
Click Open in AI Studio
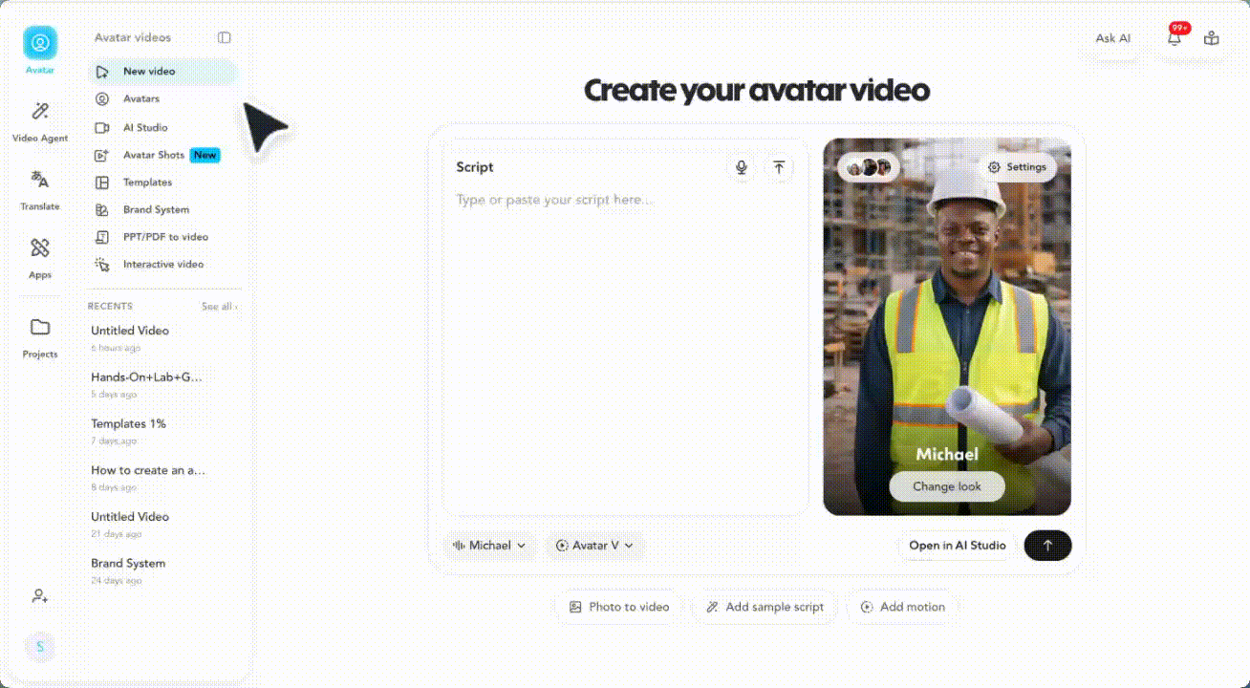tap(957, 546)
